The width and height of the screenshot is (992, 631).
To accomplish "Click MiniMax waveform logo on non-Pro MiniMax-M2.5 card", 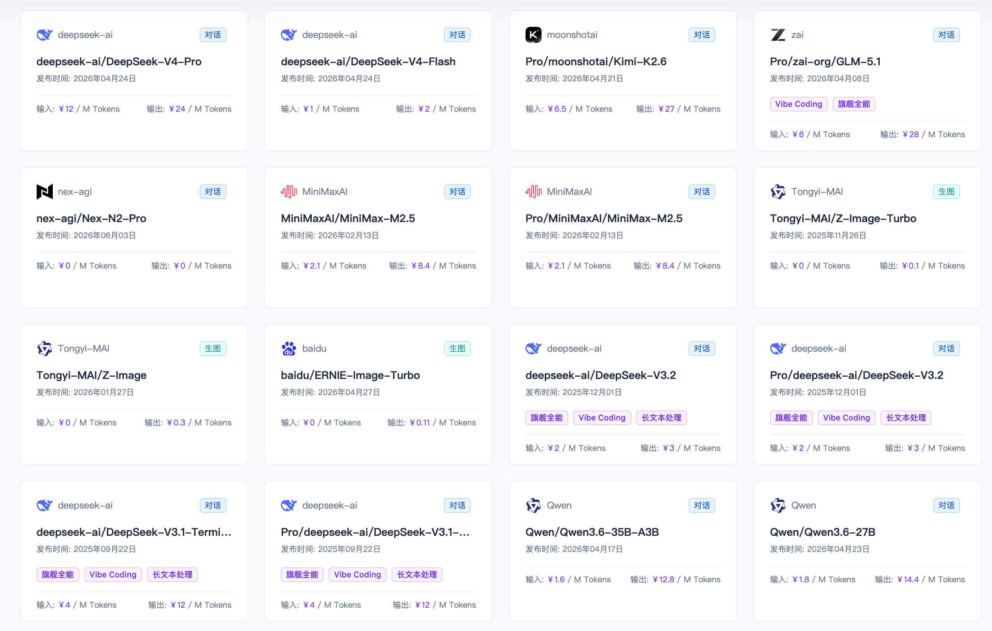I will [289, 192].
